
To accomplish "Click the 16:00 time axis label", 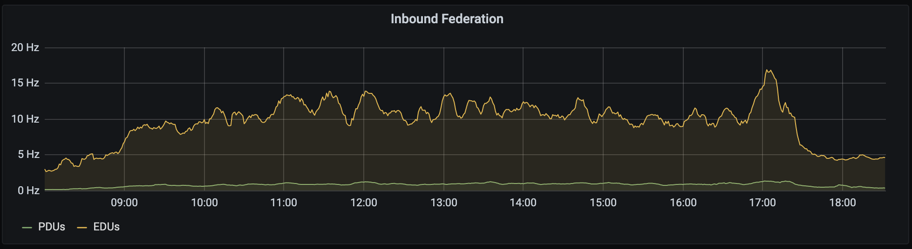I will [x=683, y=203].
